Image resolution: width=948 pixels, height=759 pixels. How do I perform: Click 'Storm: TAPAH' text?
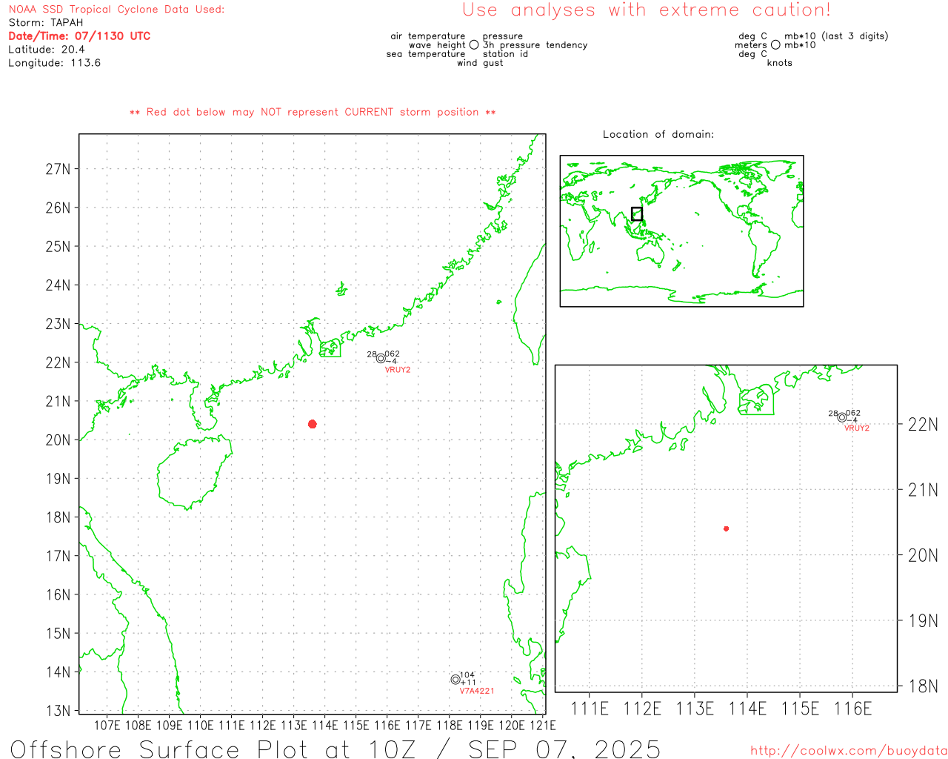click(x=46, y=23)
